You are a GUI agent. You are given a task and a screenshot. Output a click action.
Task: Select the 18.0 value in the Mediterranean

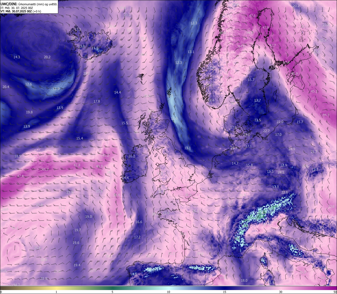point(244,281)
